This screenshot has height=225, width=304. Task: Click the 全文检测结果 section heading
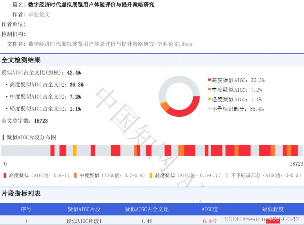coord(21,60)
